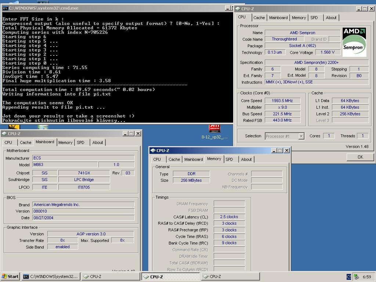Viewport: 376px width, 282px height.
Task: Click the CS language indicator in tray
Action: pyautogui.click(x=349, y=277)
